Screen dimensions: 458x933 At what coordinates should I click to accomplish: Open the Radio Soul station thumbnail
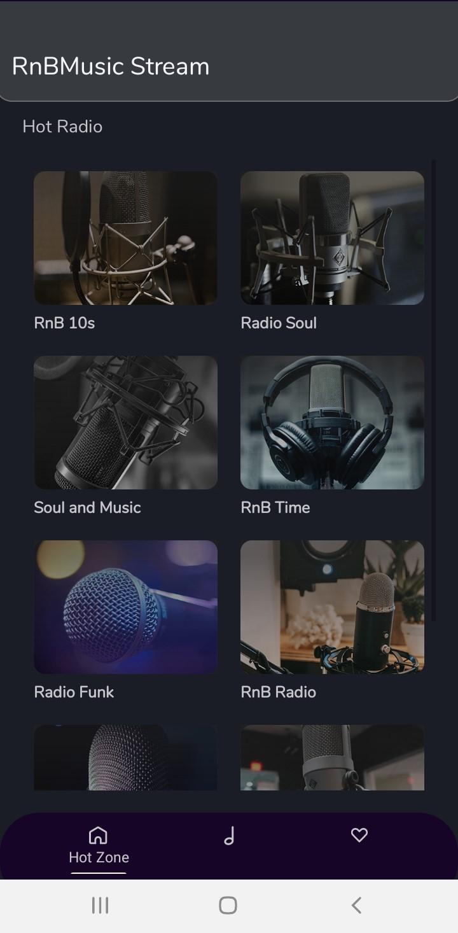[x=332, y=238]
